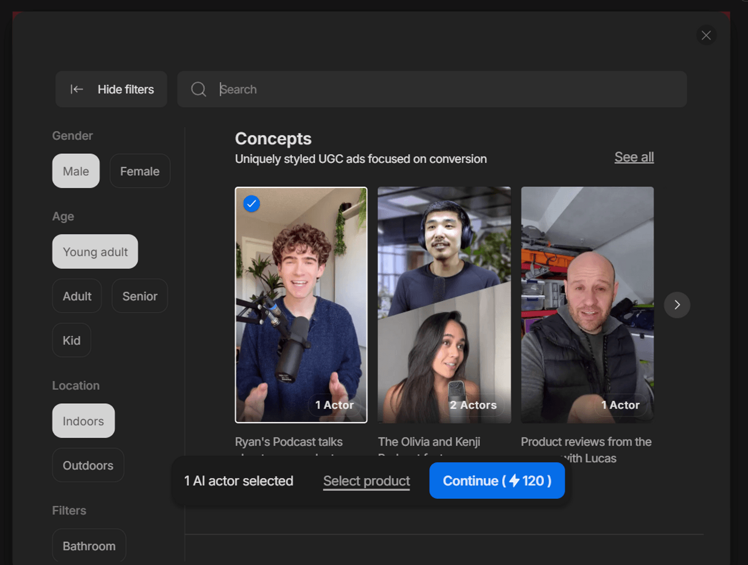Image resolution: width=748 pixels, height=565 pixels.
Task: Select the Adult age filter
Action: pyautogui.click(x=76, y=296)
